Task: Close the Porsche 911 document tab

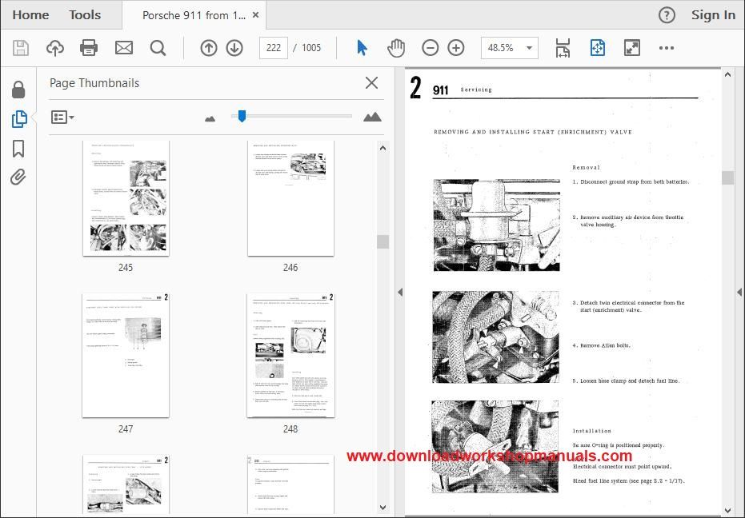Action: [255, 15]
